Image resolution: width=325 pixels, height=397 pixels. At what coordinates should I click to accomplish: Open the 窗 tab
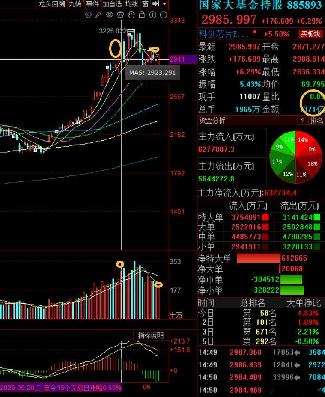tap(145, 4)
